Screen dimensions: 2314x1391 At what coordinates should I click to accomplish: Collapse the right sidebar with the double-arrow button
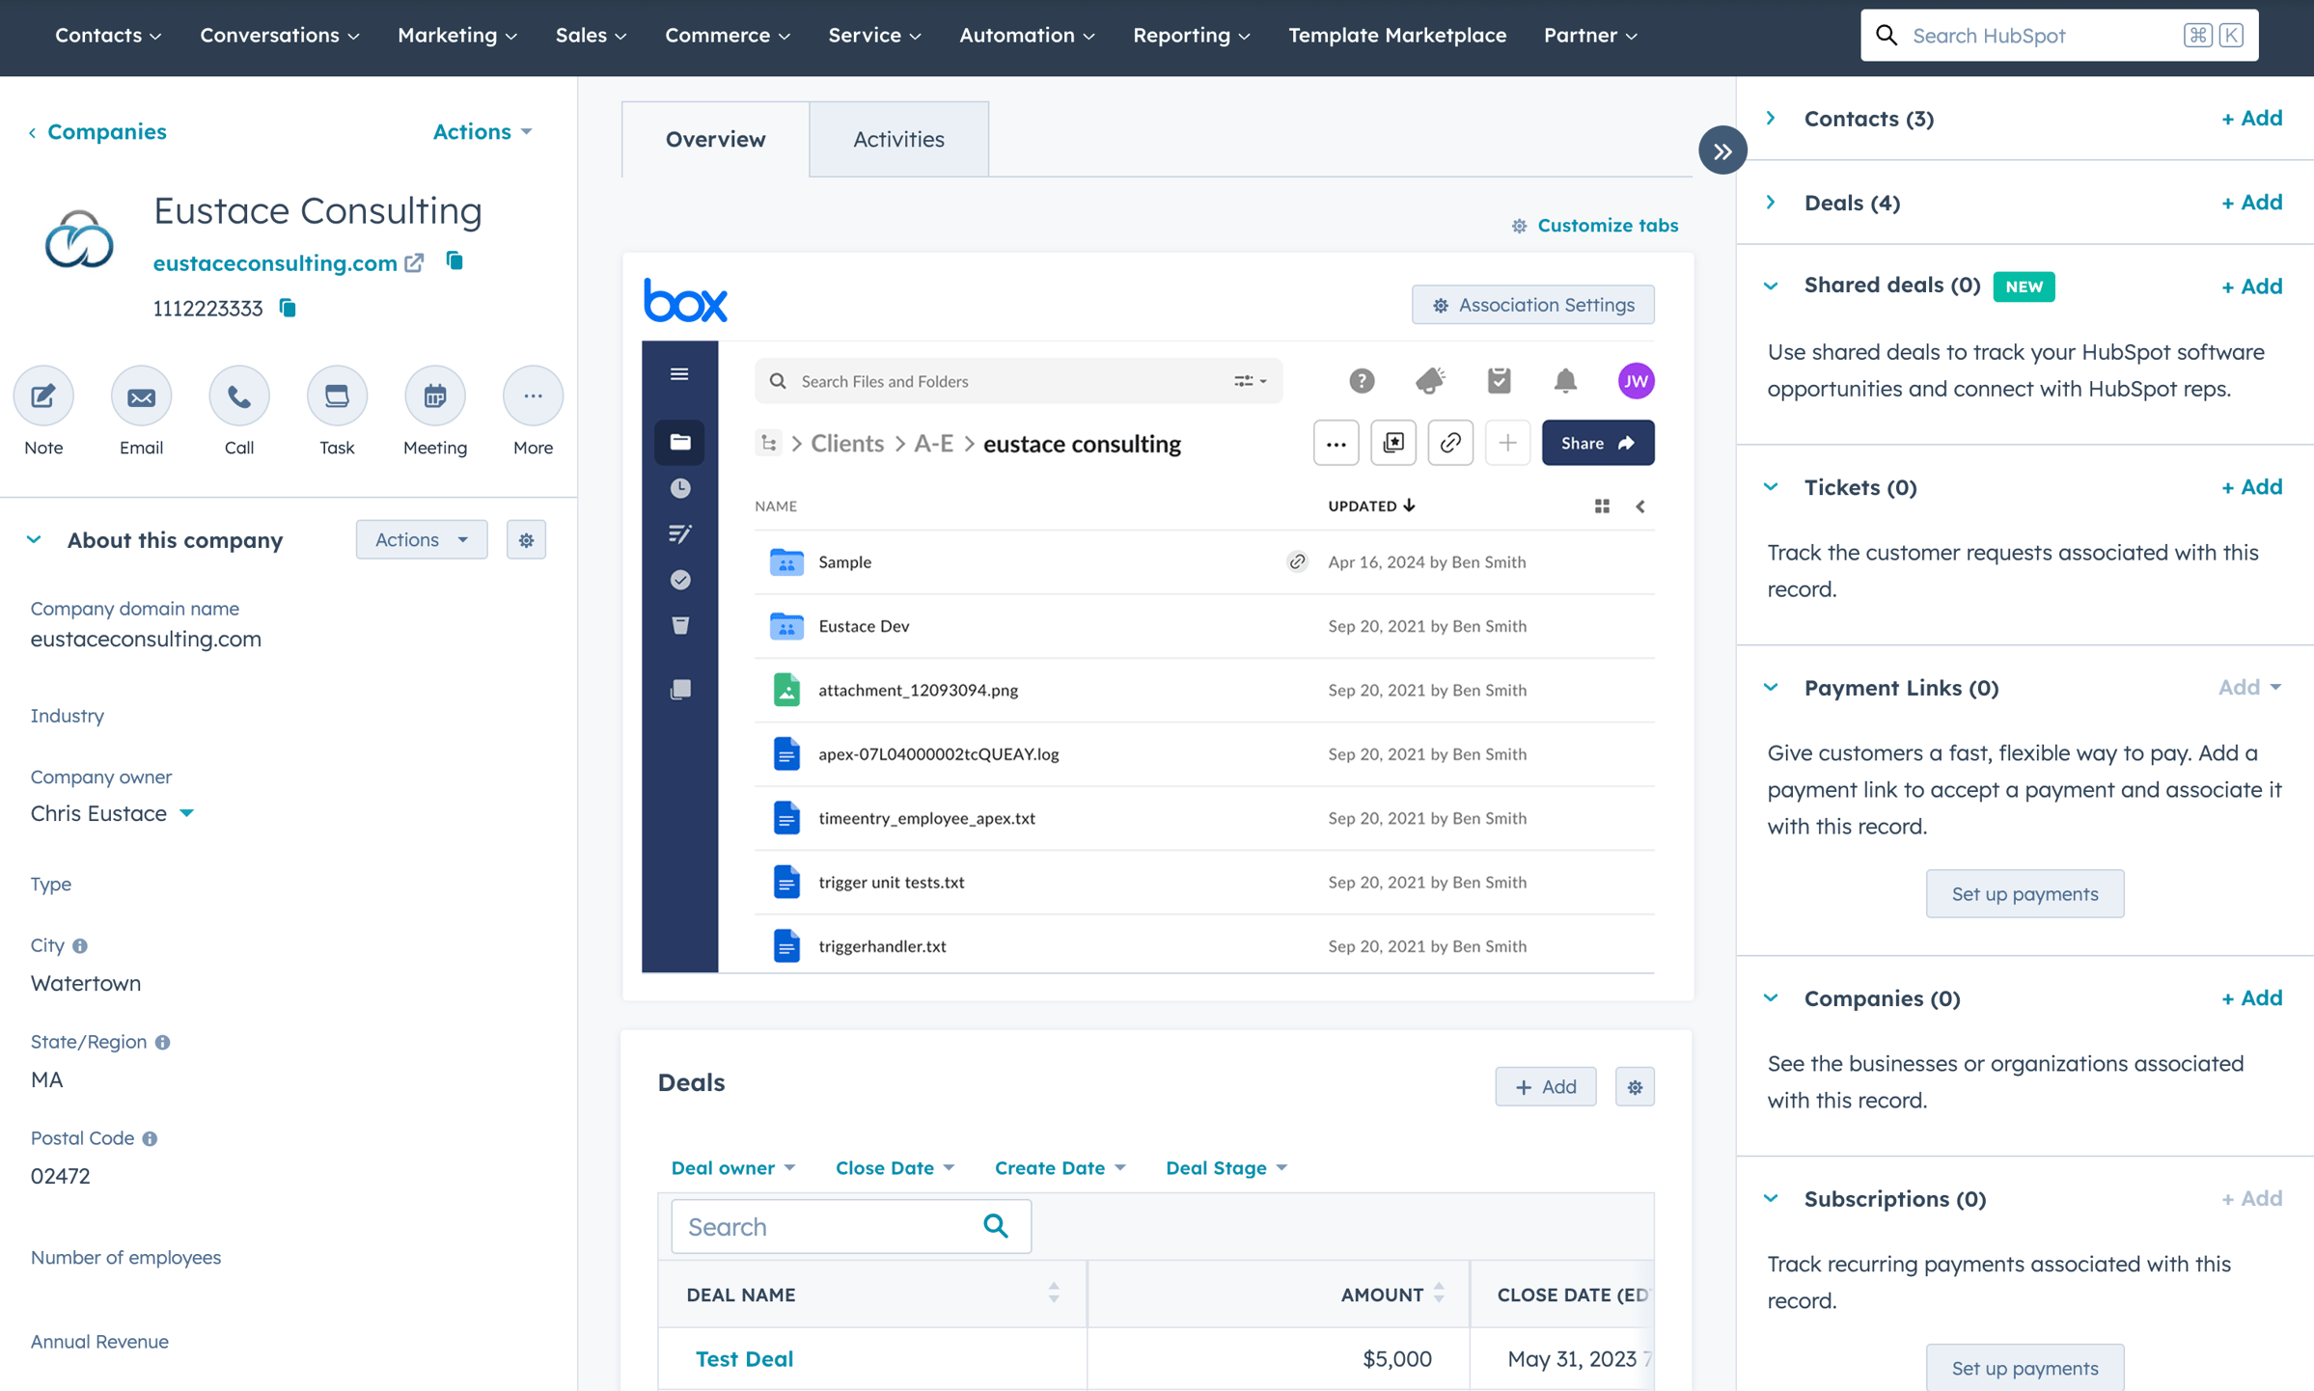pyautogui.click(x=1722, y=150)
